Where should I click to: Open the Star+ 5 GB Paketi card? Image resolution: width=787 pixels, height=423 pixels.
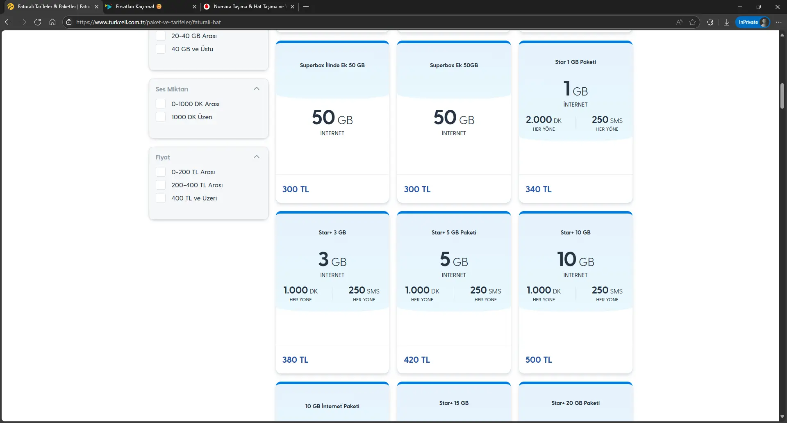click(454, 292)
